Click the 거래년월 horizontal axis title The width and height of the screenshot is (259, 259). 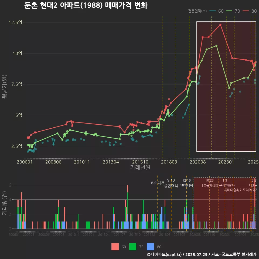tap(140, 167)
